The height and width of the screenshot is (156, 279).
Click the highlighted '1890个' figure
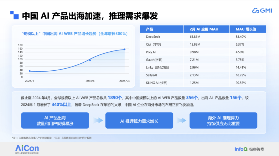[115, 98]
